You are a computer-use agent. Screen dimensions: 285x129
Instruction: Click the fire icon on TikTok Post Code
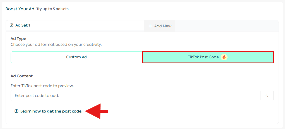224,57
